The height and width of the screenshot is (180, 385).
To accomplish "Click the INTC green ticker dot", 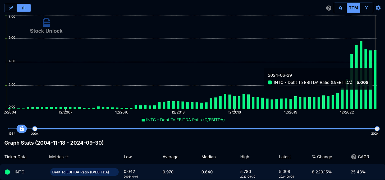I will [x=7, y=172].
